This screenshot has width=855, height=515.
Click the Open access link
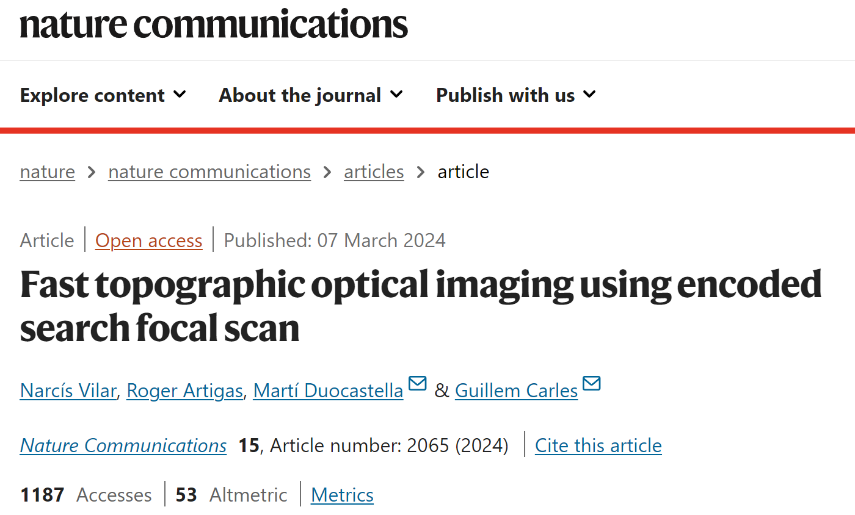coord(149,240)
